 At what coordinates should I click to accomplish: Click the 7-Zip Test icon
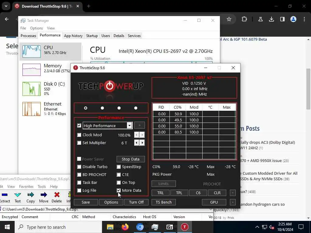pos(17,195)
